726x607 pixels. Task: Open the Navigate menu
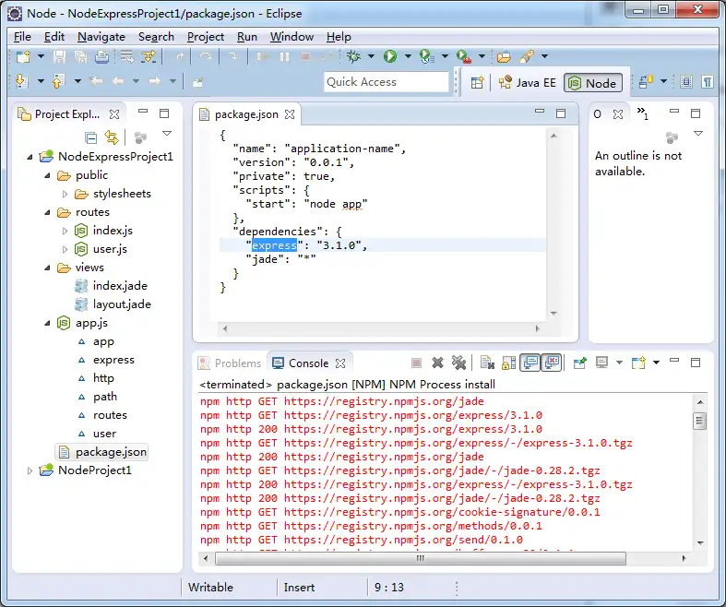tap(101, 37)
